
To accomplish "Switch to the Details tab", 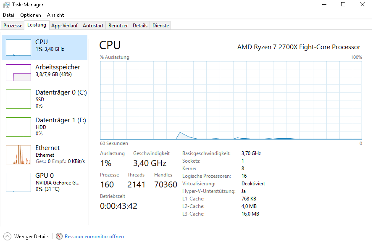I will [x=140, y=26].
